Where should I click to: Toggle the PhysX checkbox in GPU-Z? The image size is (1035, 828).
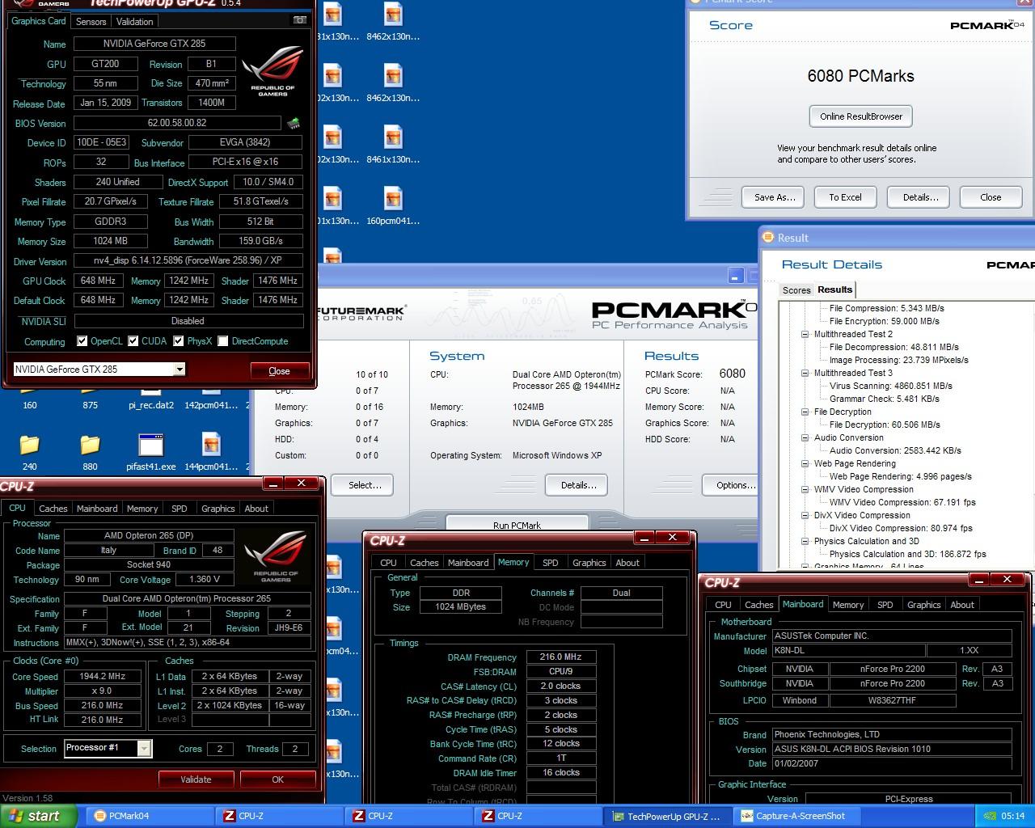(x=177, y=341)
